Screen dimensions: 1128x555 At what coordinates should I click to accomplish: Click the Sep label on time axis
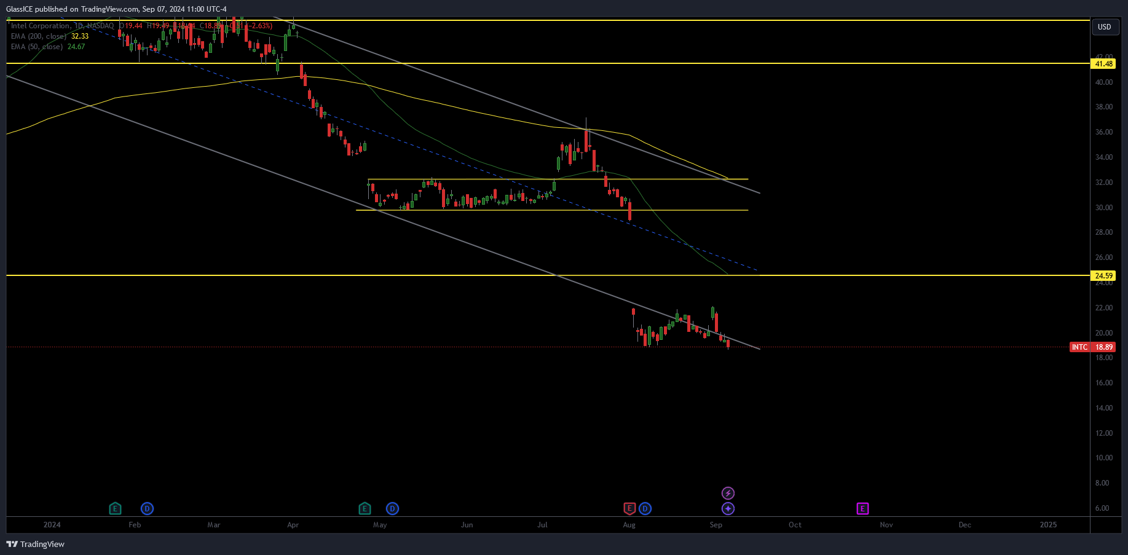tap(716, 524)
